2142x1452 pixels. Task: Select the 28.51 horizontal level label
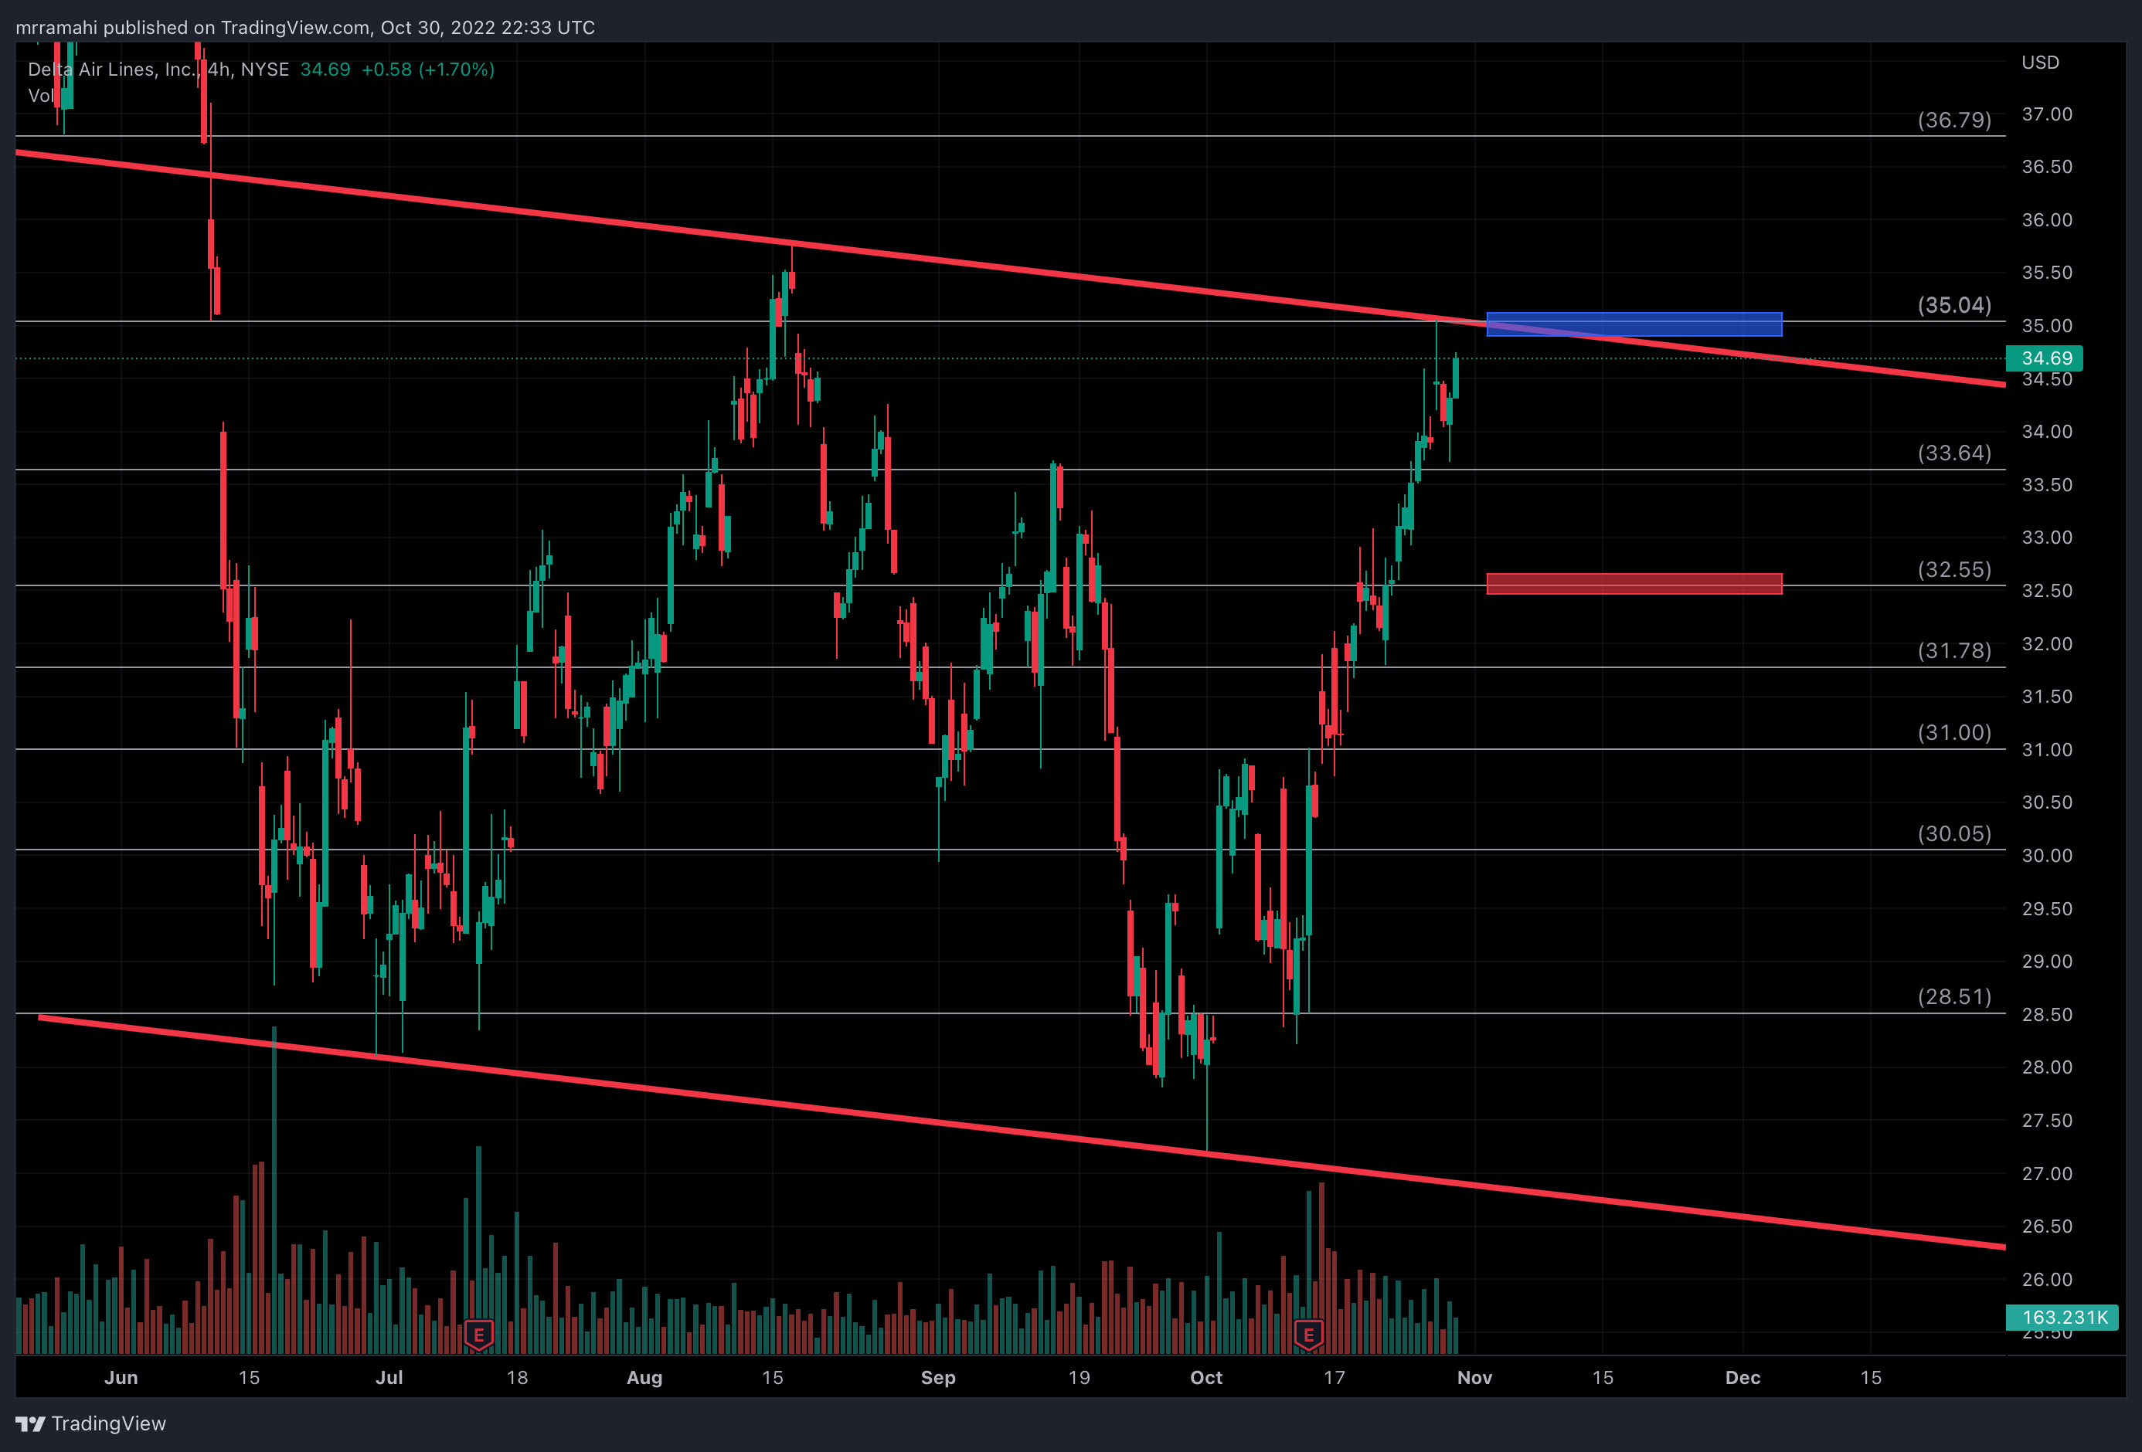point(1954,997)
